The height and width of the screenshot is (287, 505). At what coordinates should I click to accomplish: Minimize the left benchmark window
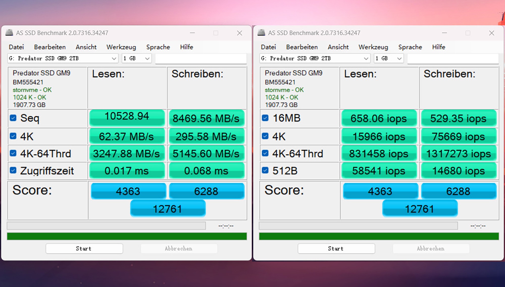coord(192,33)
